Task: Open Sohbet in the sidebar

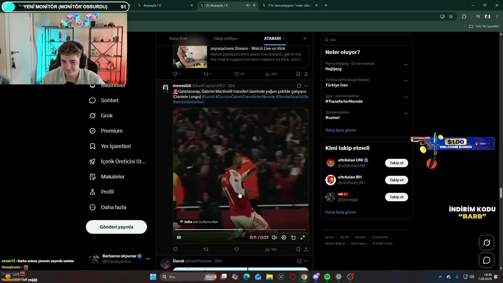Action: (x=104, y=100)
